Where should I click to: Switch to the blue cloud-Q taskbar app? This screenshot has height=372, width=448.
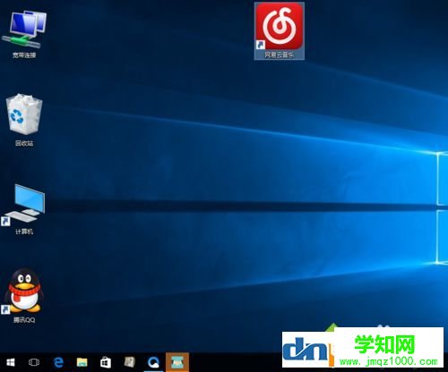(153, 362)
